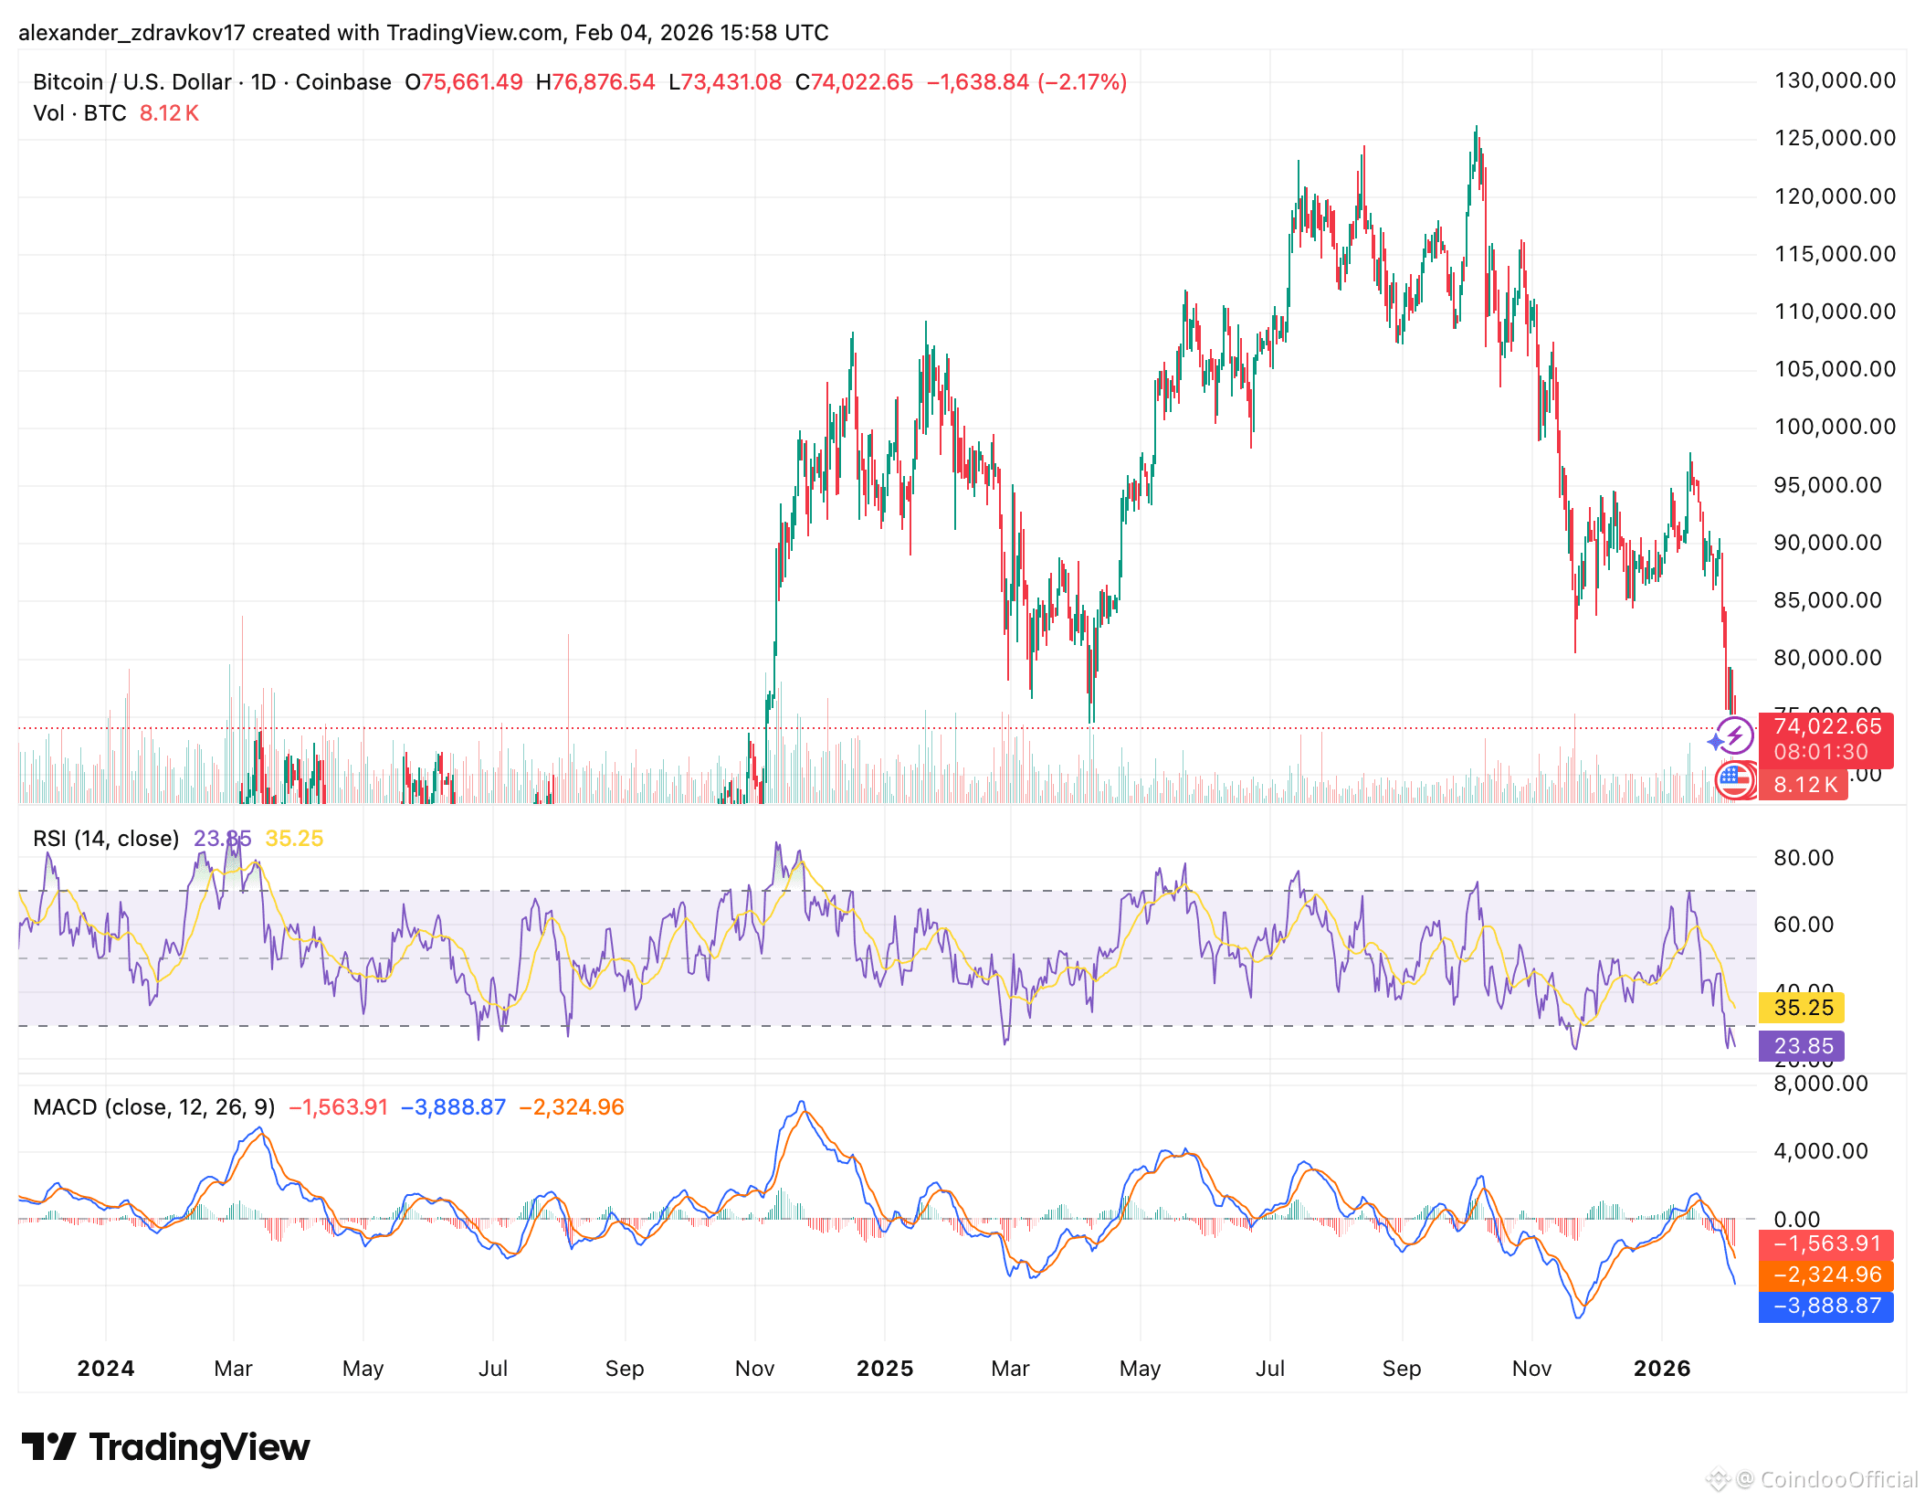Image resolution: width=1925 pixels, height=1502 pixels.
Task: Click the yellow RSI 35.25 axis label
Action: click(x=1802, y=1008)
